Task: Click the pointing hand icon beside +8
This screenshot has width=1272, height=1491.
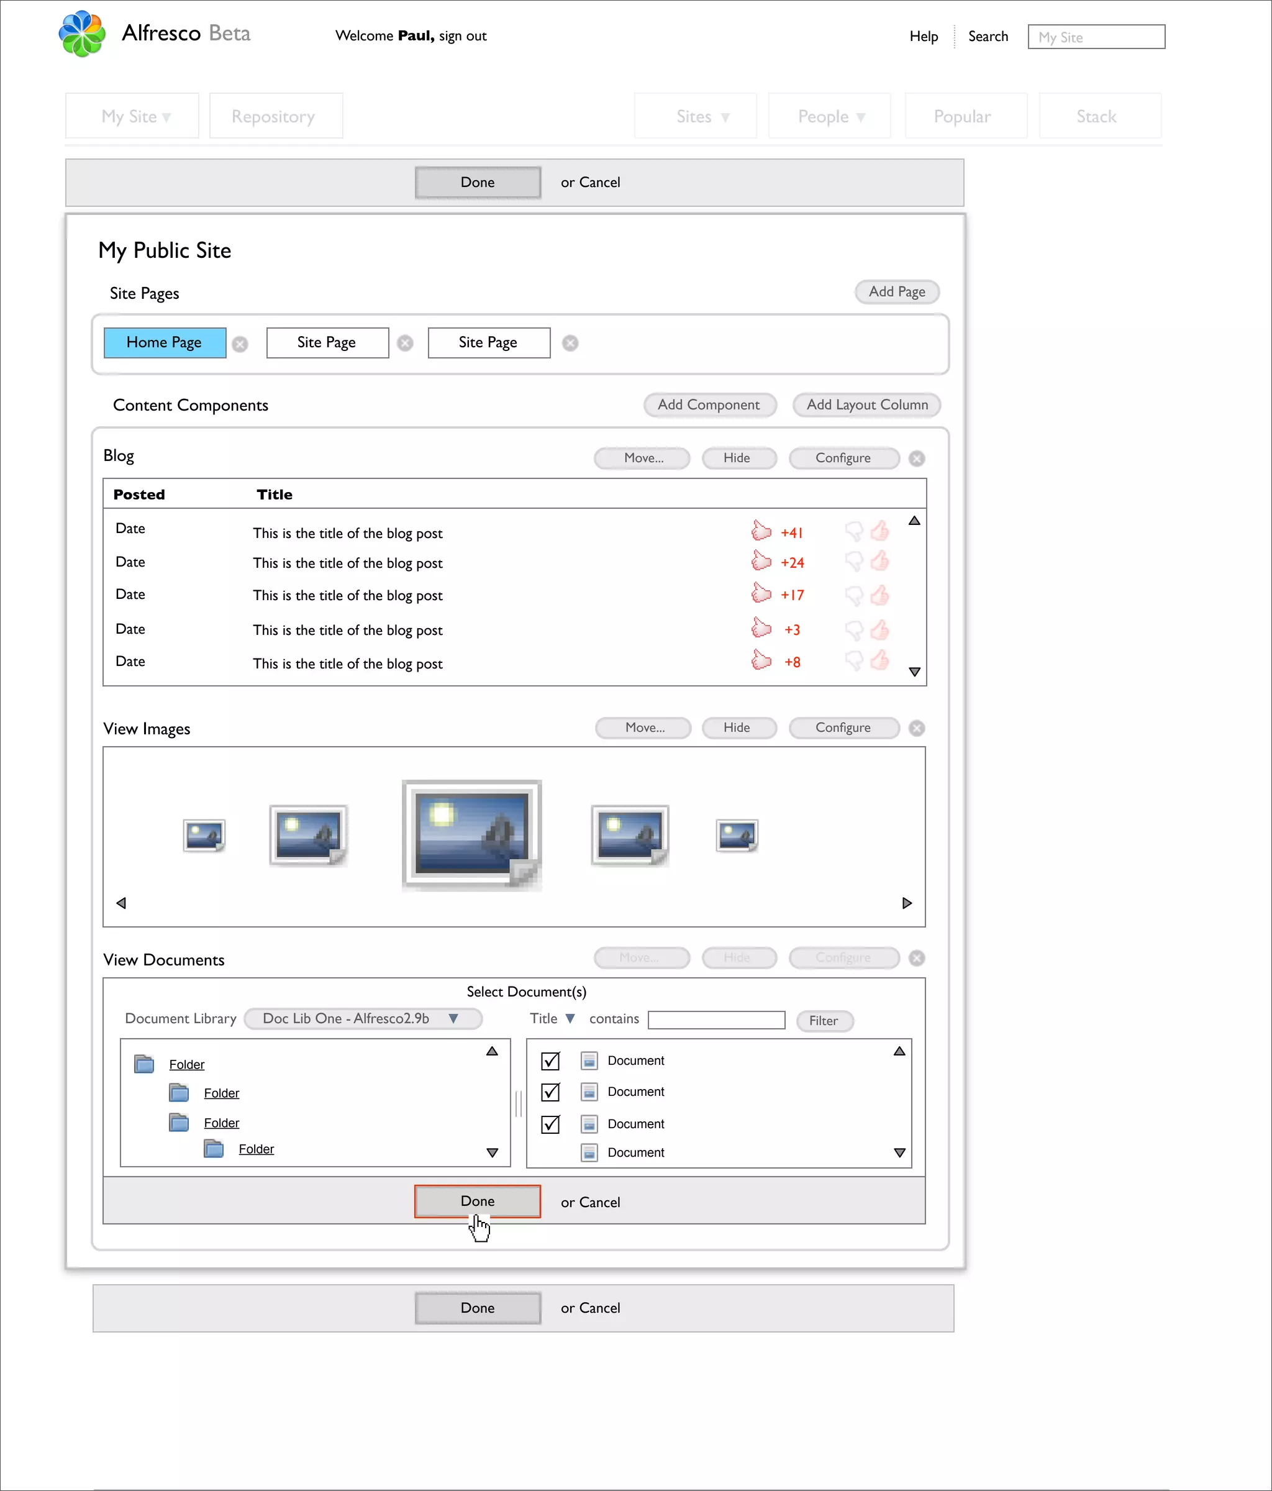Action: (760, 660)
